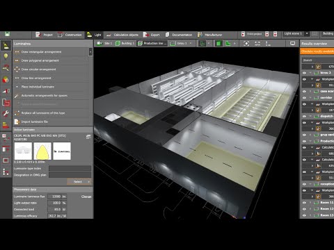This screenshot has height=250, width=334.
Task: Choose Draw polygonal arrangement
Action: coord(51,60)
